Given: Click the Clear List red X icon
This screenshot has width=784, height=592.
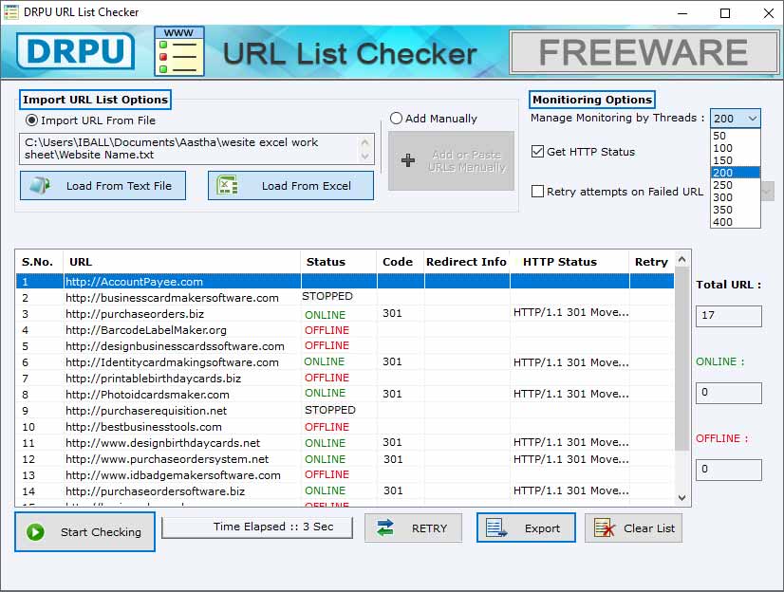Looking at the screenshot, I should point(605,528).
